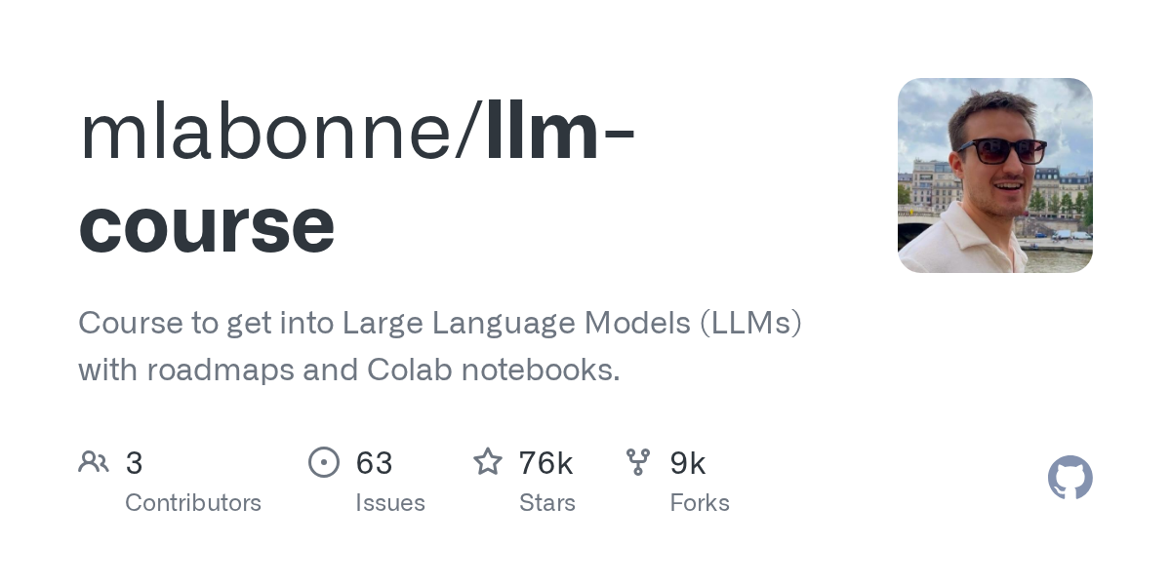Click the bold 'llm-' text in title

click(560, 133)
